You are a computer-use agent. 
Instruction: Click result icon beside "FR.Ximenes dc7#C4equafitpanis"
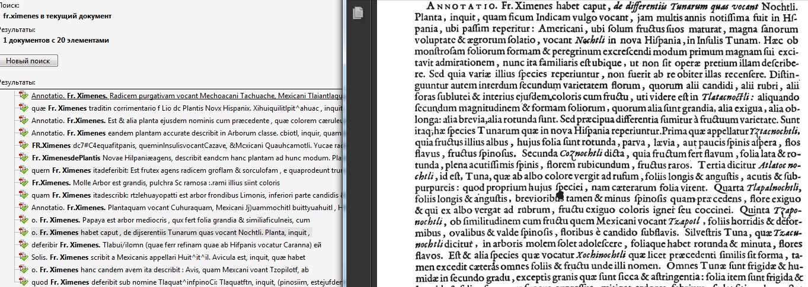click(x=24, y=145)
